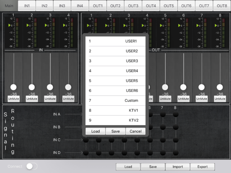Open the IN2 tab
Viewport: 231px width, 173px height.
44,6
